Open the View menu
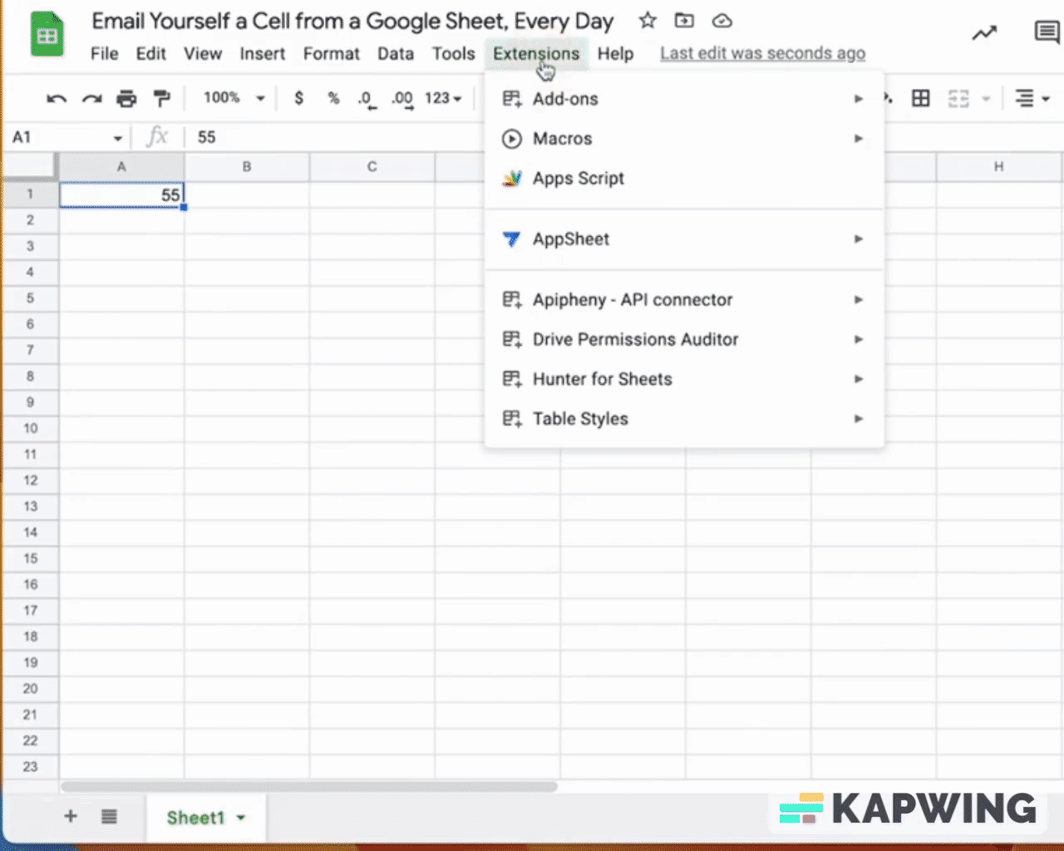This screenshot has width=1064, height=851. [203, 54]
